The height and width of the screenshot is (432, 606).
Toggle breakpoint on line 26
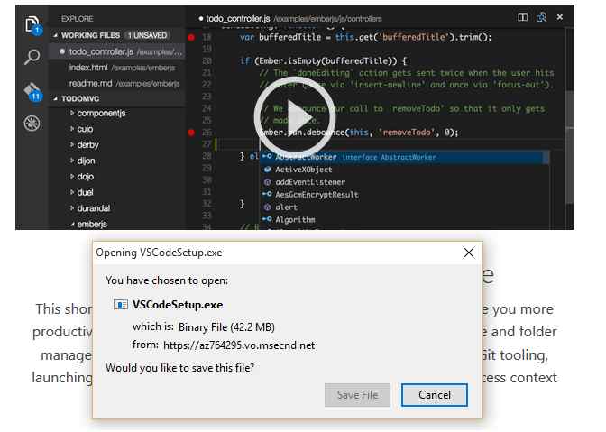point(191,133)
